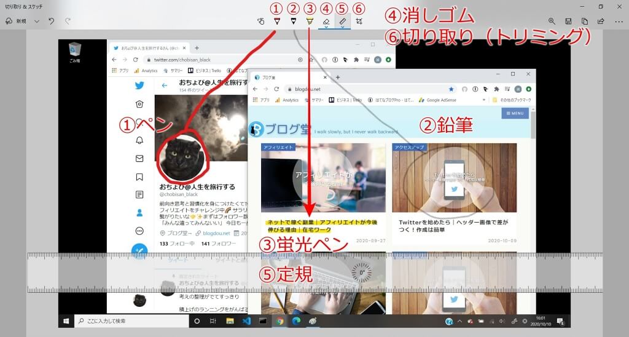Click the back arrow beside the Twitter profile name

pyautogui.click(x=165, y=85)
